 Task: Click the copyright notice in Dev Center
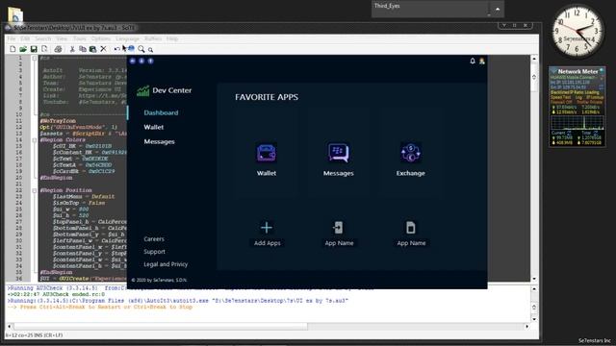pos(159,280)
